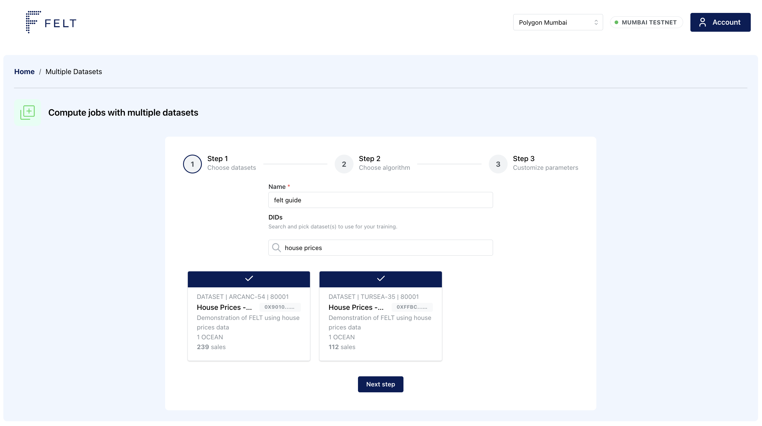Click the Choose algorithm step label

[384, 168]
